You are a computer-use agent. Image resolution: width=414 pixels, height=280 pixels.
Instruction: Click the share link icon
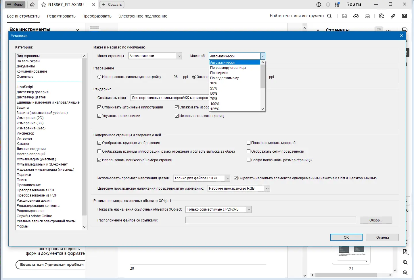pyautogui.click(x=393, y=16)
